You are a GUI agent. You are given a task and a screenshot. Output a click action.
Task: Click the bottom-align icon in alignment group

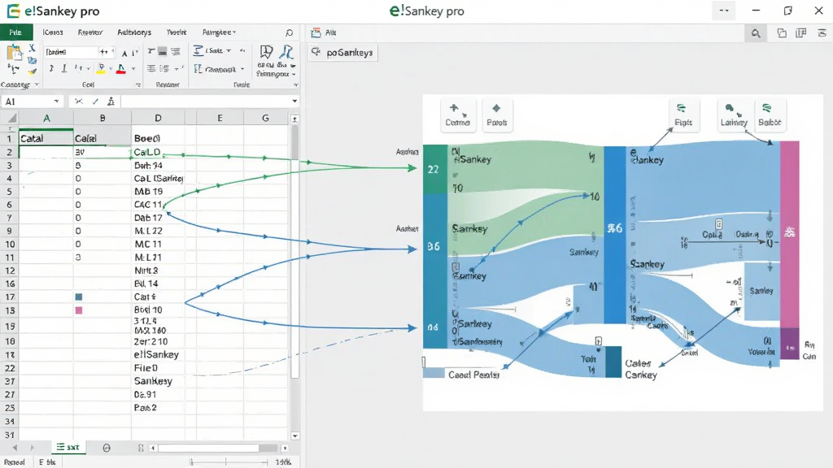176,51
